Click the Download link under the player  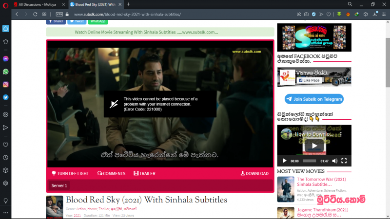pyautogui.click(x=254, y=174)
